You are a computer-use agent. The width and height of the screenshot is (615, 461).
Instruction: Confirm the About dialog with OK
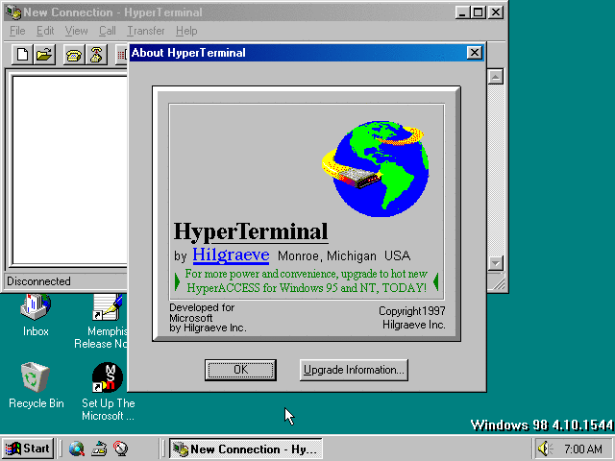[240, 370]
